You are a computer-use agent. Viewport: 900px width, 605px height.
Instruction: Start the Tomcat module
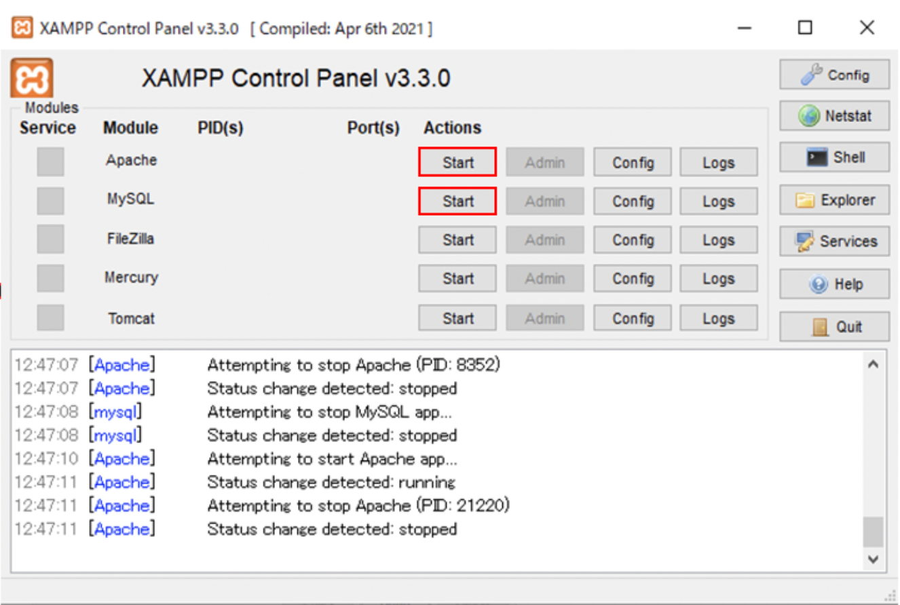[x=457, y=317]
